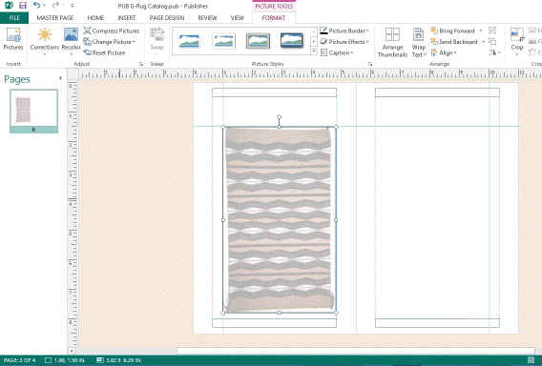Open the Corrections brightness menu

click(x=45, y=42)
